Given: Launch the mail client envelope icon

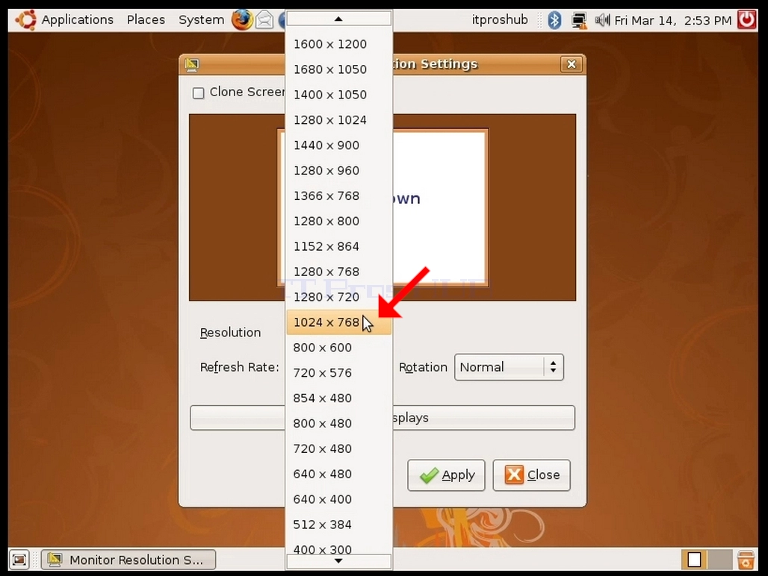Looking at the screenshot, I should [x=264, y=20].
